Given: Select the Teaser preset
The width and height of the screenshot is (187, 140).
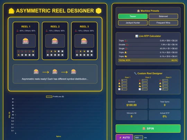Looking at the screenshot, I should click(133, 16).
